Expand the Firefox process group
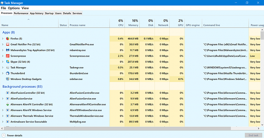Screen dimensions: 264x138 tap(2, 38)
